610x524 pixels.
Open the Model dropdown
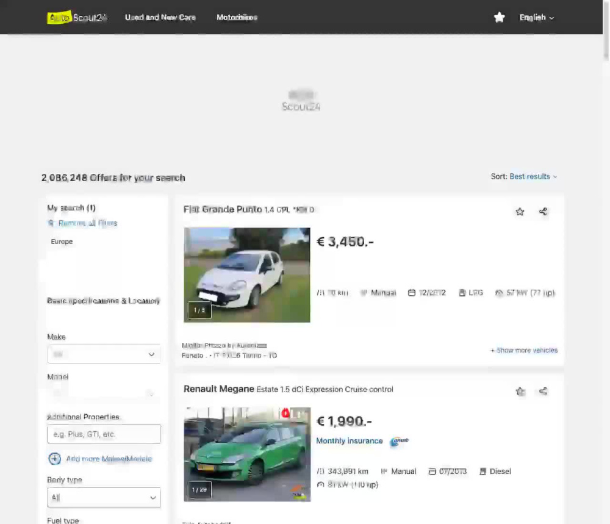tap(104, 393)
